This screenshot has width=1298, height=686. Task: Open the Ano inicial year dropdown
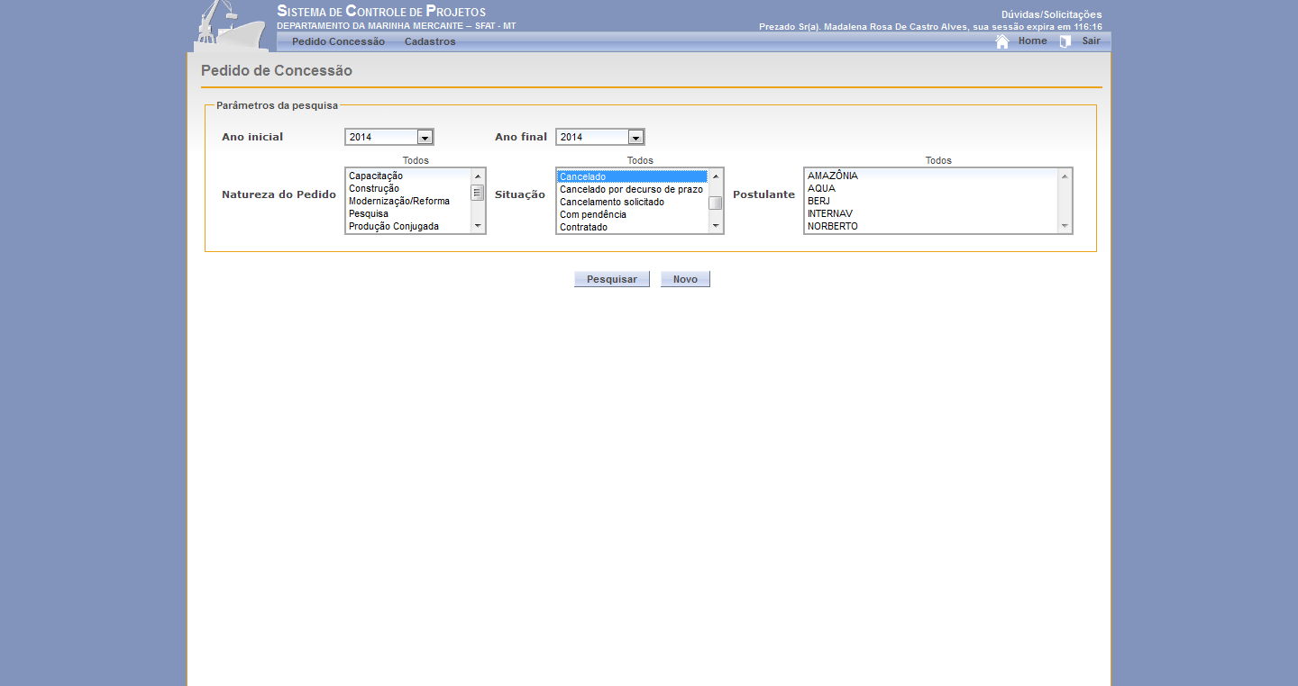[x=425, y=137]
